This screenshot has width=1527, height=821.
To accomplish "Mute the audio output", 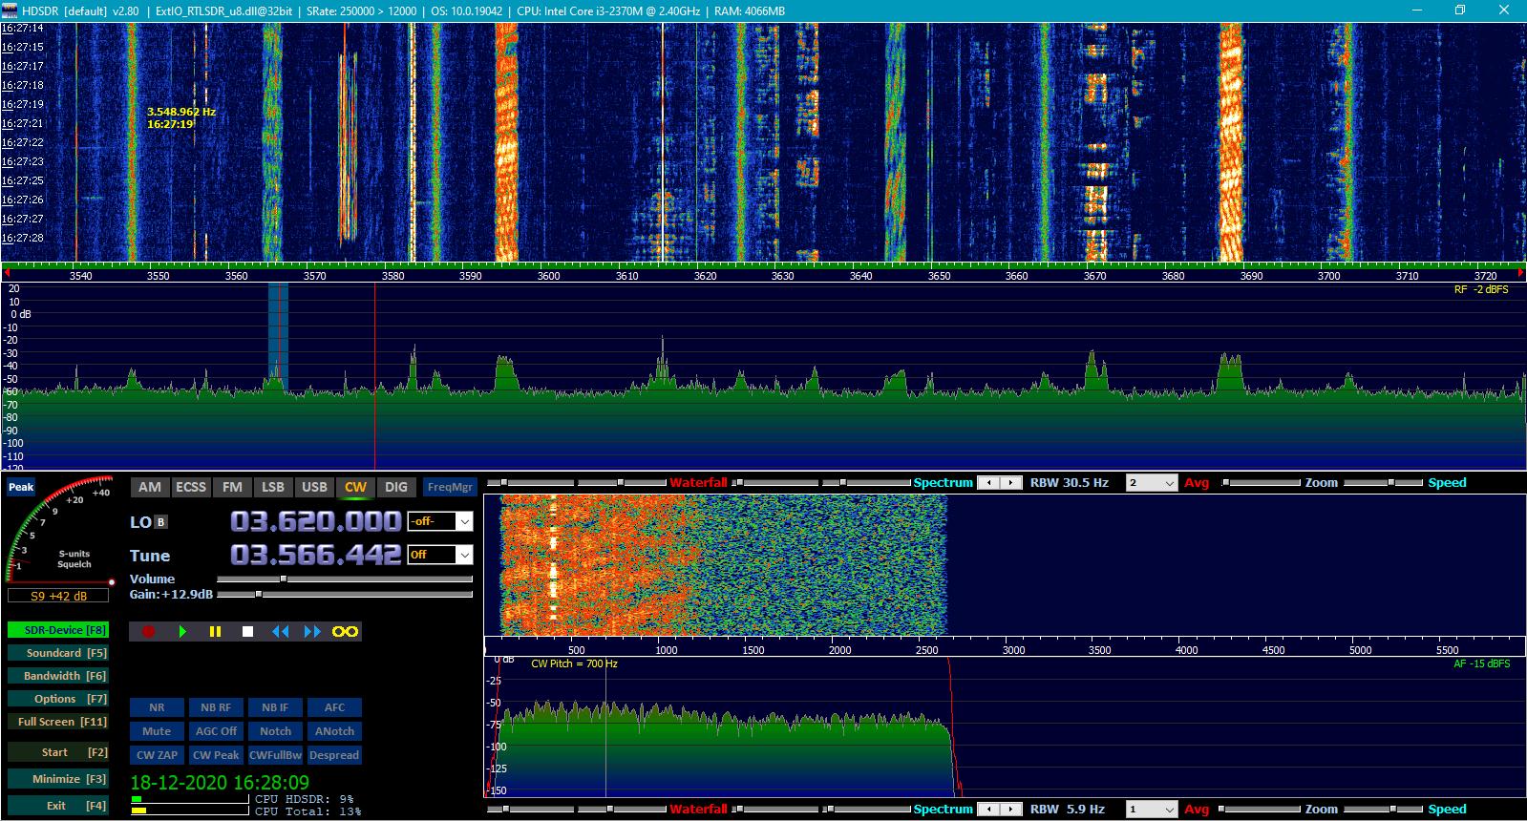I will (157, 731).
